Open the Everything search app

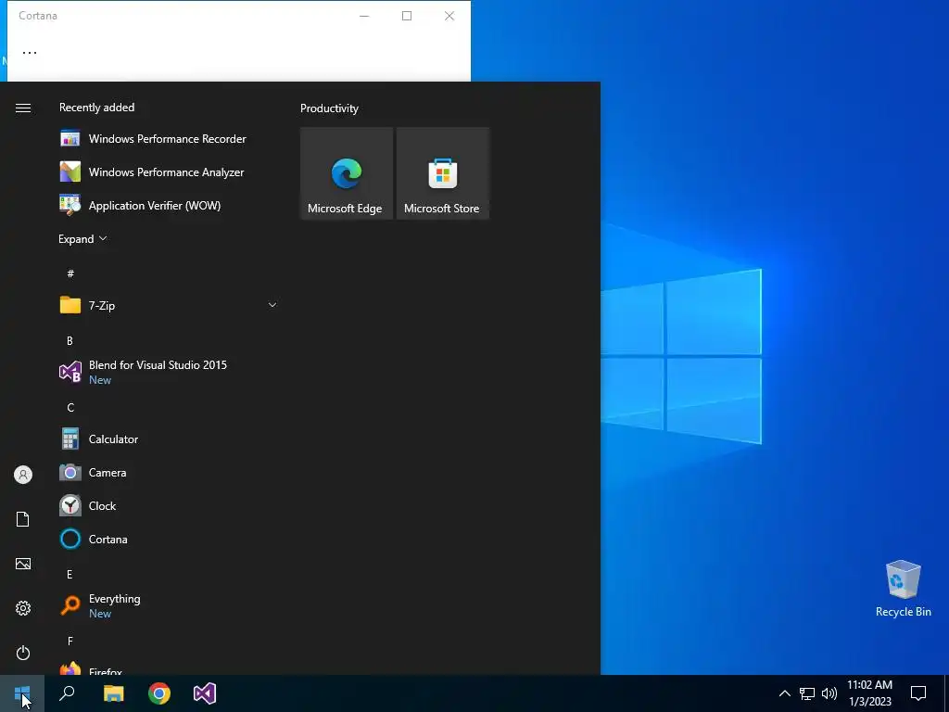[169, 605]
